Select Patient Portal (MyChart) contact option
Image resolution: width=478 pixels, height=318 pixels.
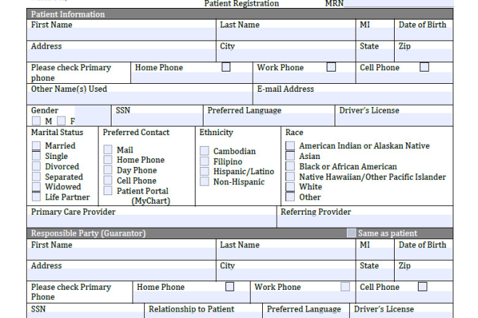tap(108, 191)
